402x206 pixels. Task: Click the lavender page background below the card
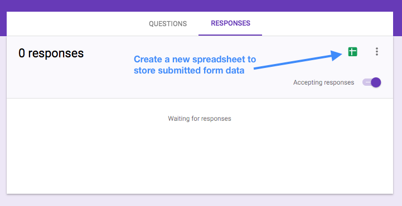coord(201,200)
